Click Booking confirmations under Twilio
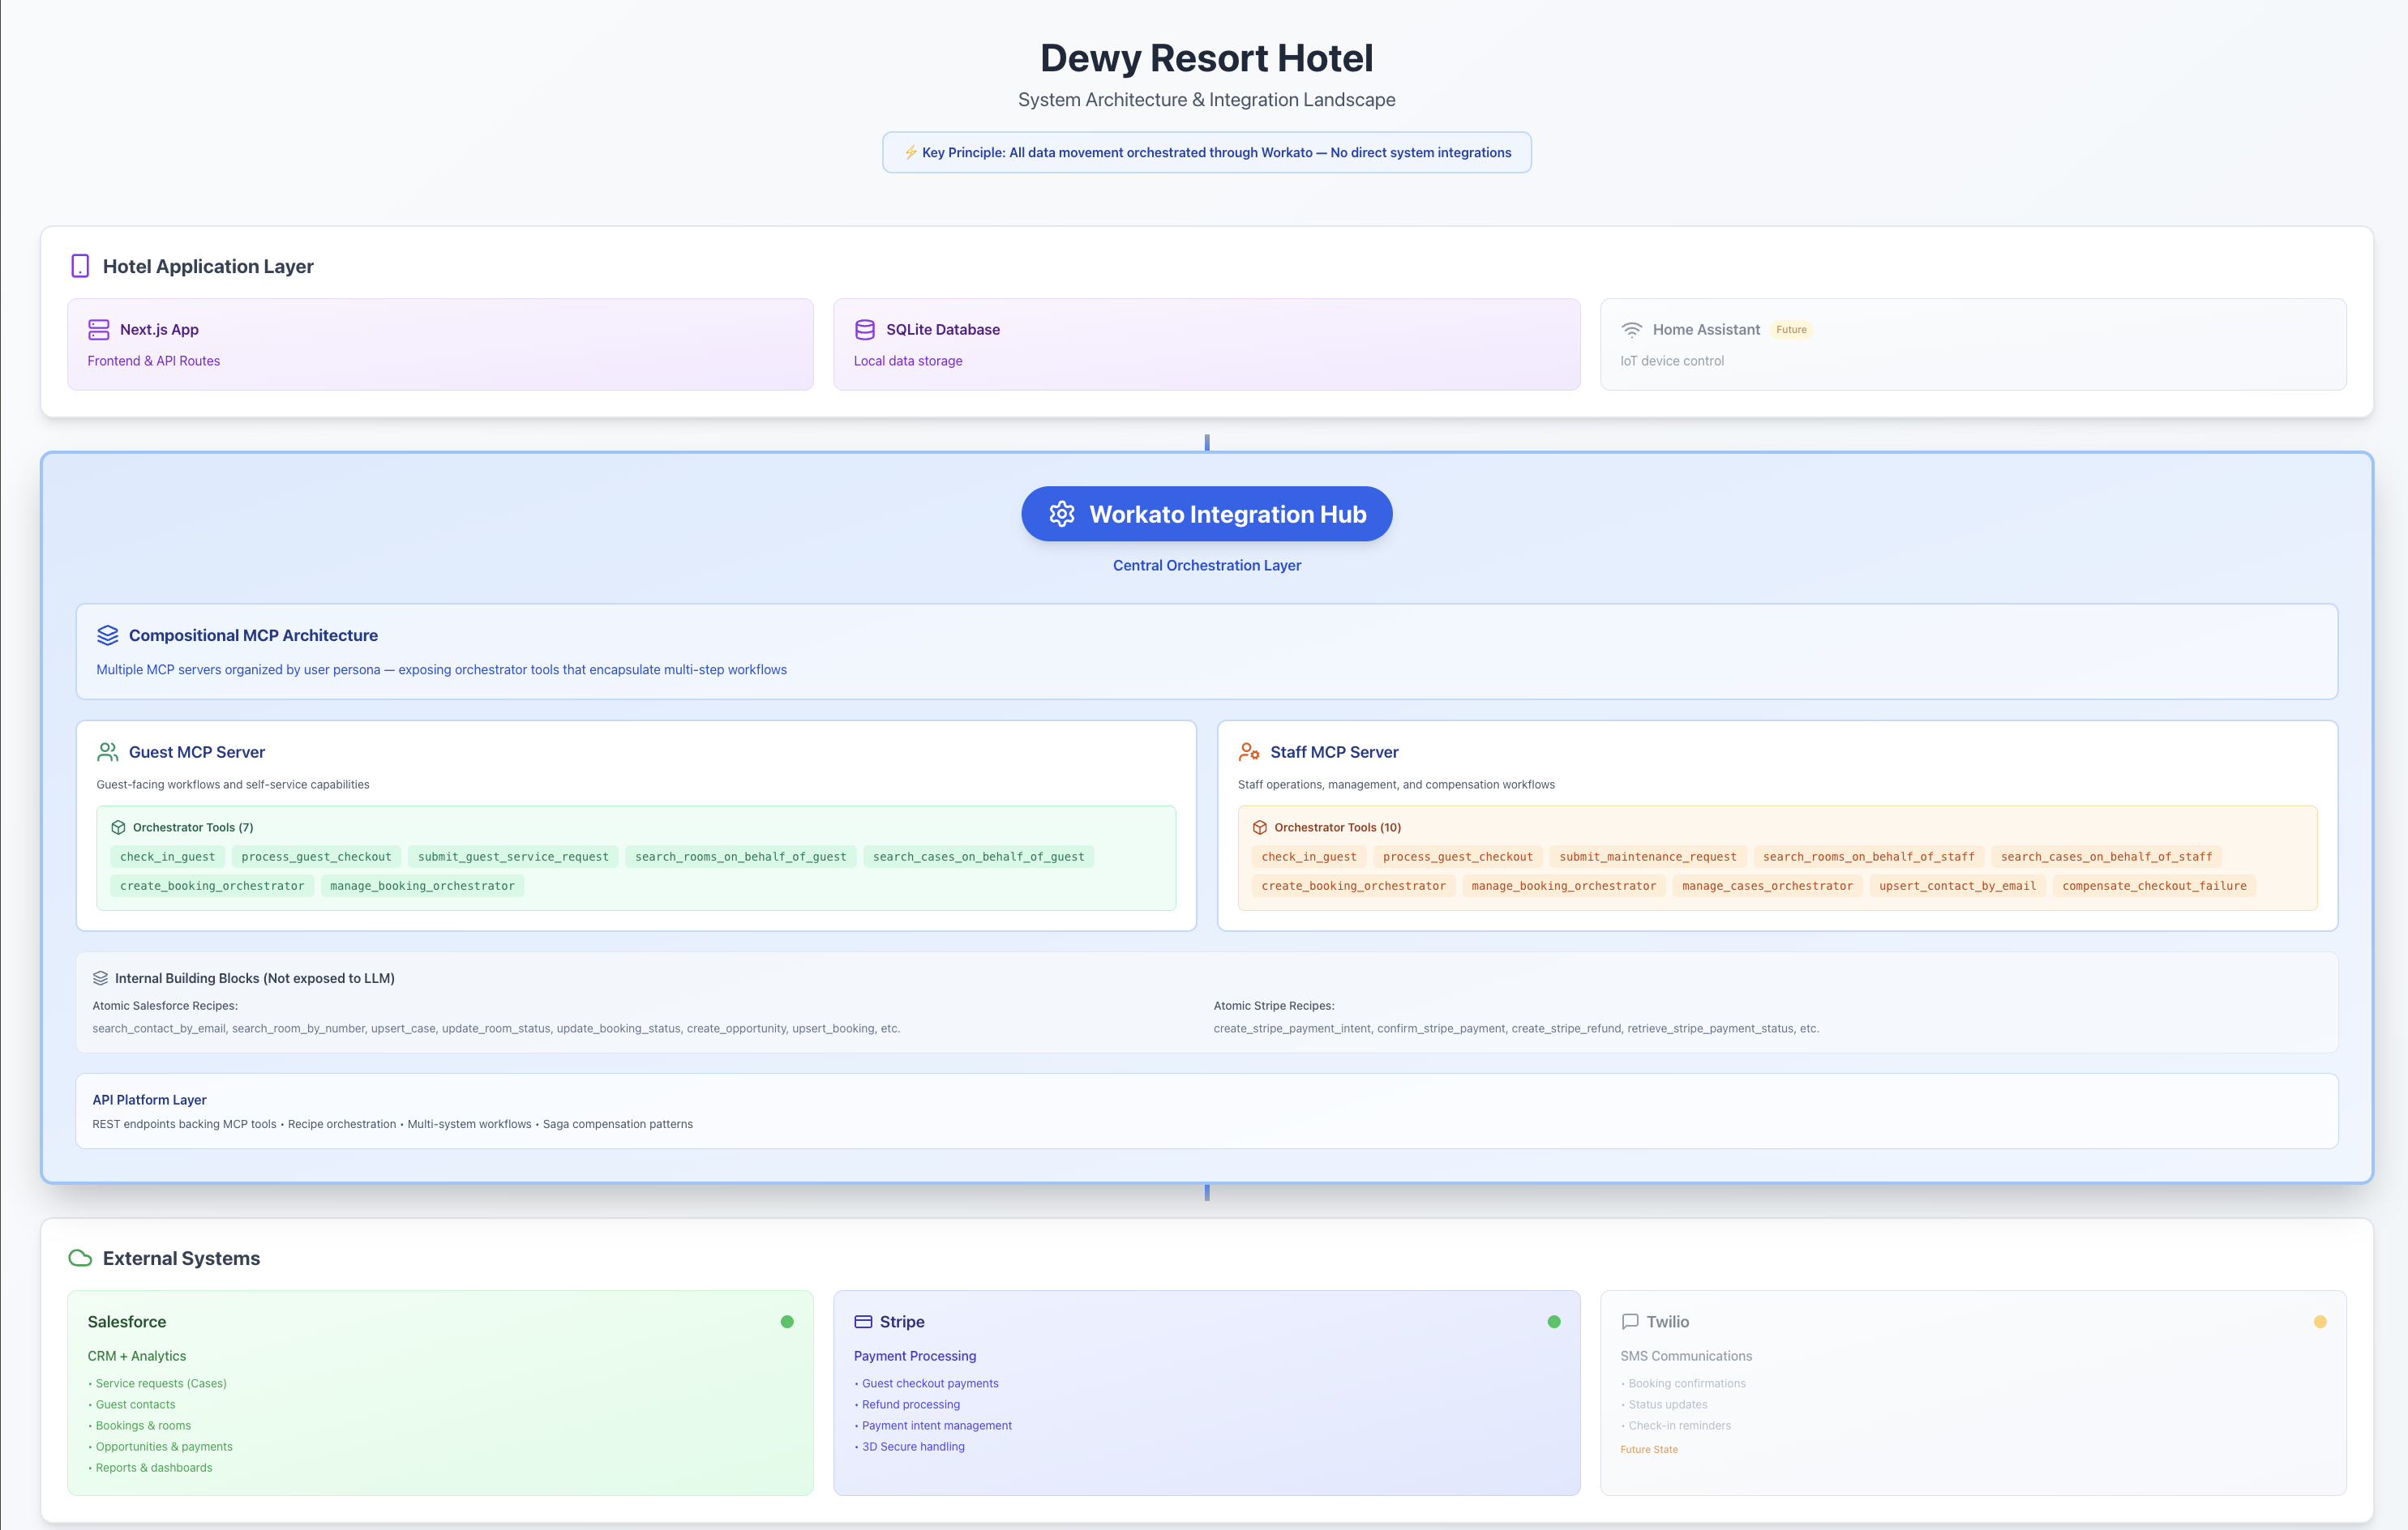This screenshot has height=1530, width=2408. click(1687, 1383)
